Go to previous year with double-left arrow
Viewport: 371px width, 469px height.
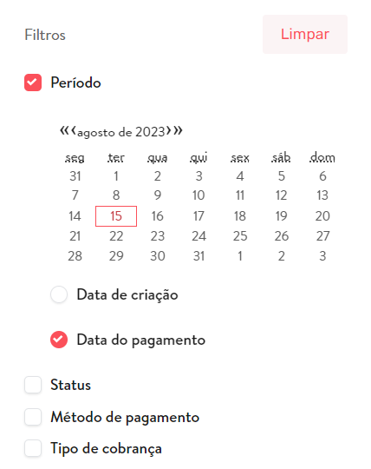[x=64, y=130]
